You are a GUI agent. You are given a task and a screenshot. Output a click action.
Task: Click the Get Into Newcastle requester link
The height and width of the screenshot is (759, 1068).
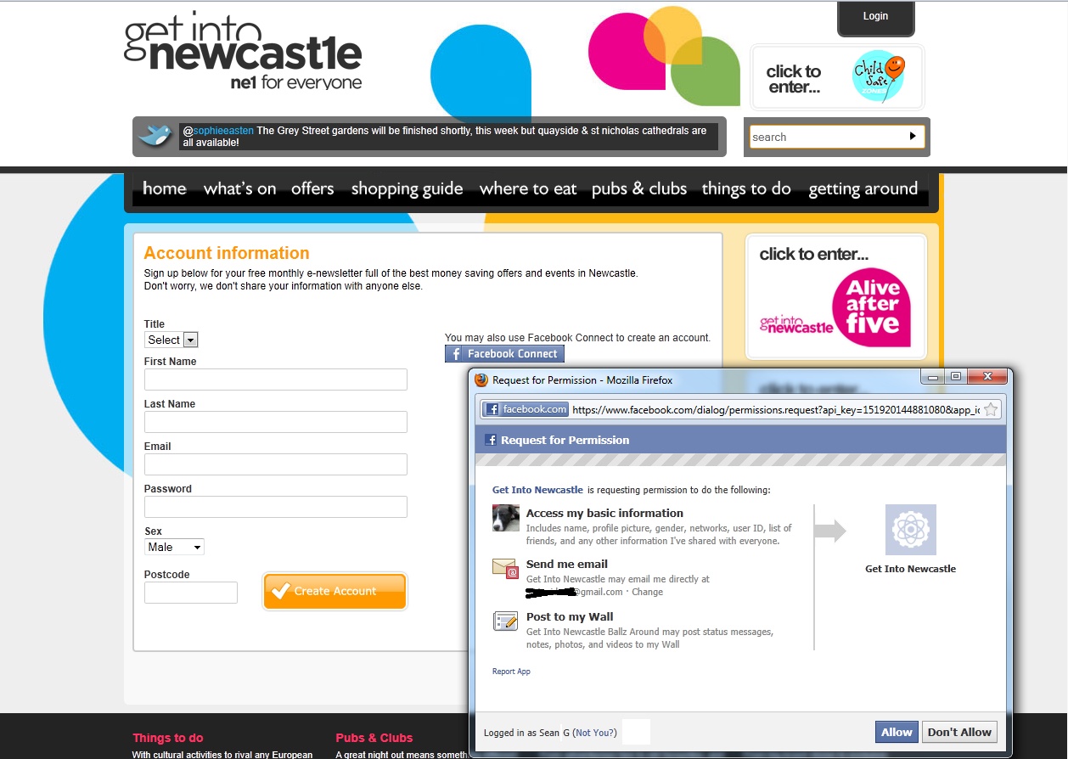pyautogui.click(x=537, y=490)
